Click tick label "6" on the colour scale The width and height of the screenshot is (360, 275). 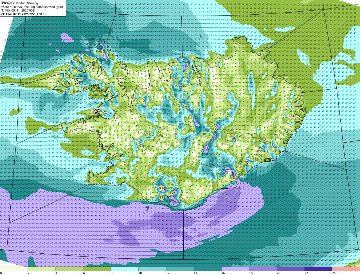click(84, 273)
